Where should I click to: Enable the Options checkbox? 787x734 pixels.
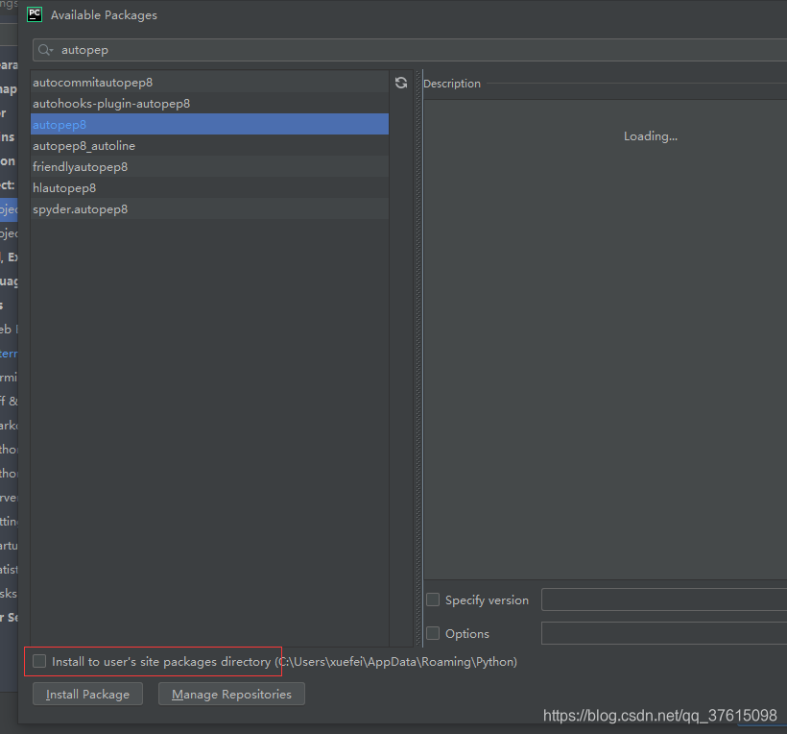pyautogui.click(x=433, y=633)
